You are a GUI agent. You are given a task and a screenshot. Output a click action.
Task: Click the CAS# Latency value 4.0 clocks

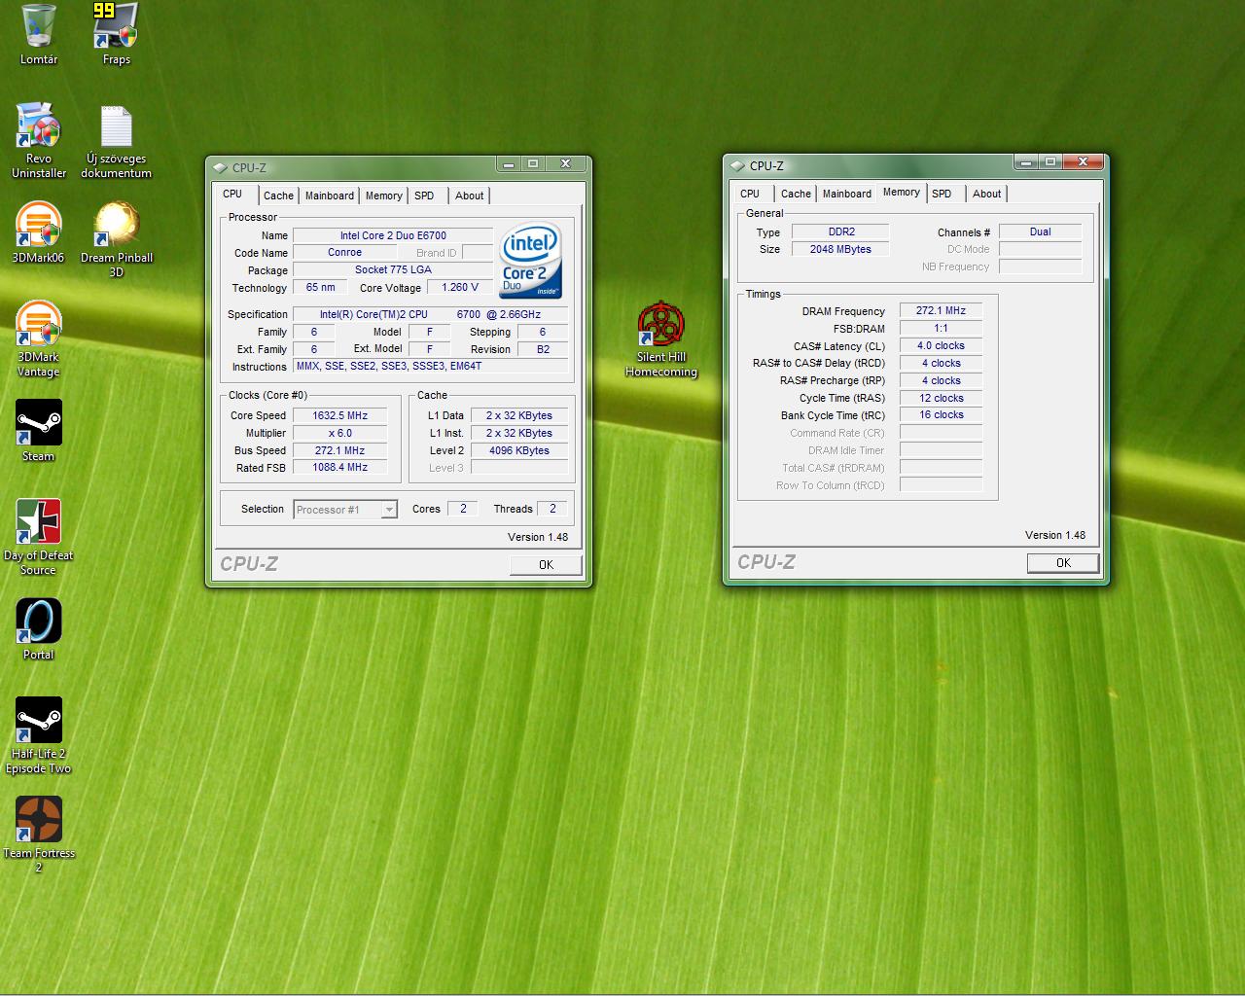941,346
